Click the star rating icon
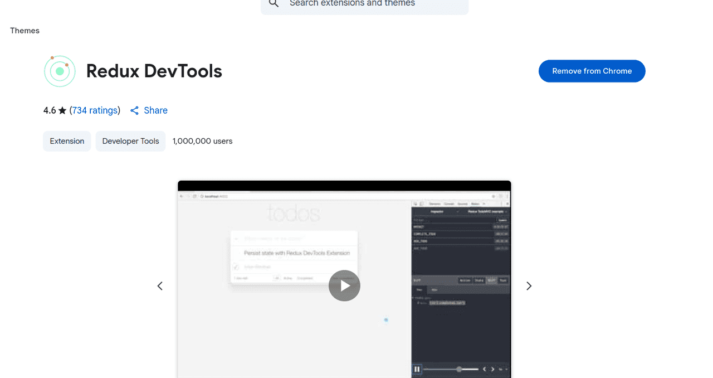This screenshot has width=713, height=378. [62, 110]
